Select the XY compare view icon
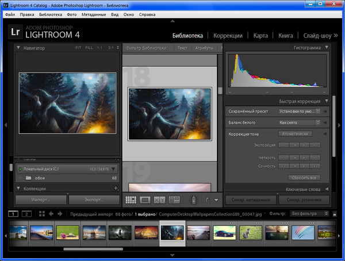 160,200
